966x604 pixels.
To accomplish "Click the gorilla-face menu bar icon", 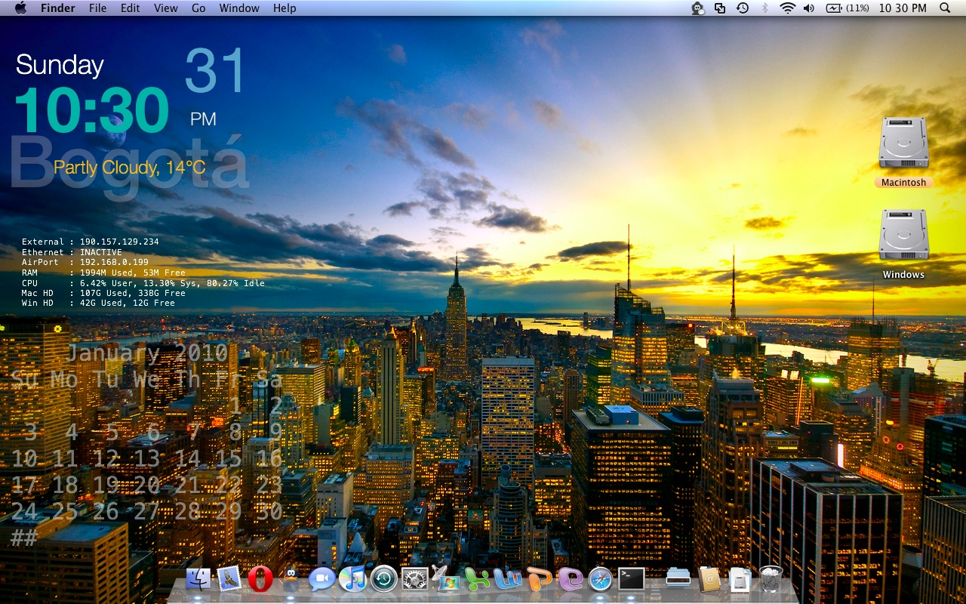I will 698,8.
